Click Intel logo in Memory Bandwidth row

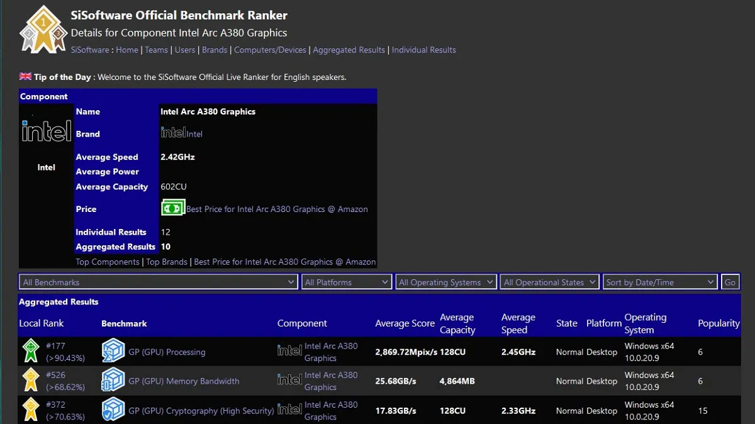point(289,380)
